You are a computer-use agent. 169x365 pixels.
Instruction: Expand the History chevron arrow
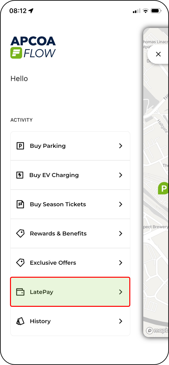[121, 321]
